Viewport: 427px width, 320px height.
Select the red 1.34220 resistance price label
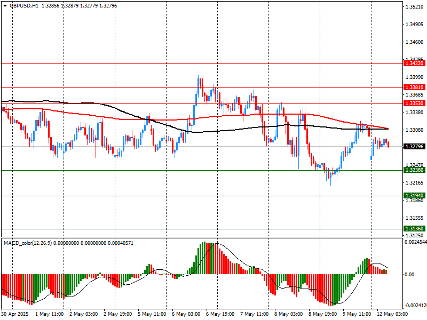414,63
